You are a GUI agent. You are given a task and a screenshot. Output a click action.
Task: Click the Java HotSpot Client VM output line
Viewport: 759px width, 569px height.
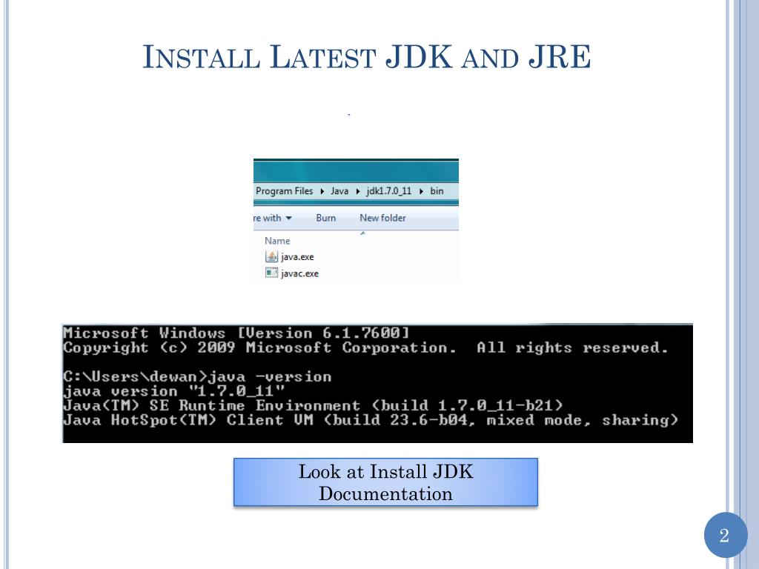click(x=371, y=420)
